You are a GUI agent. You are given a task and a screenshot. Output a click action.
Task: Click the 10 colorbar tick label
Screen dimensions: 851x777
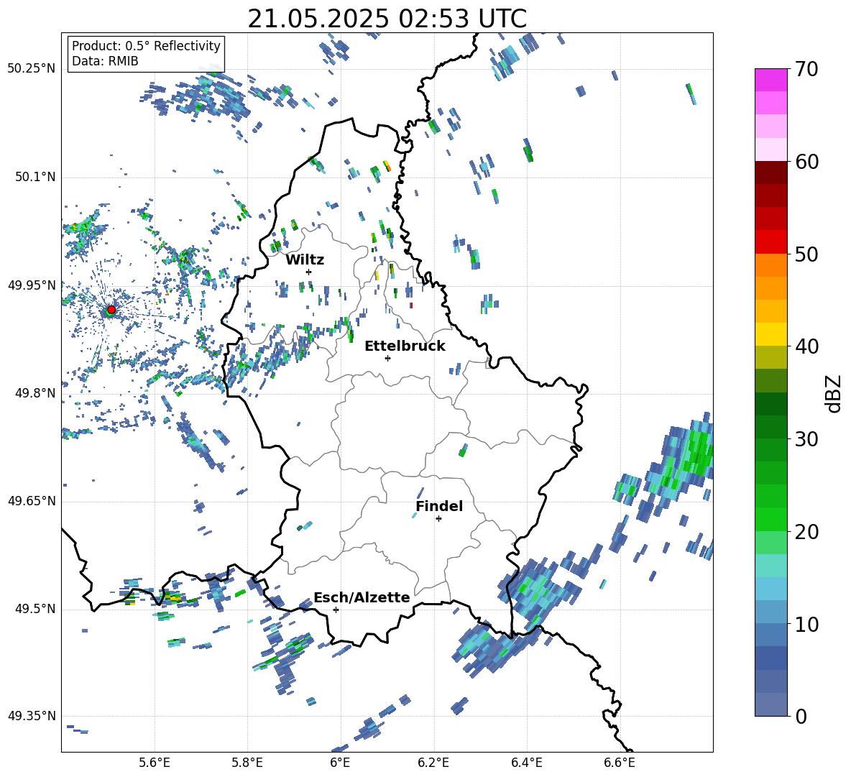point(807,624)
